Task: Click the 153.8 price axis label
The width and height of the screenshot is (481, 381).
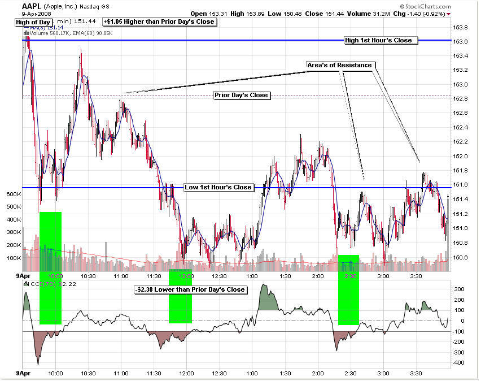Action: tap(461, 28)
